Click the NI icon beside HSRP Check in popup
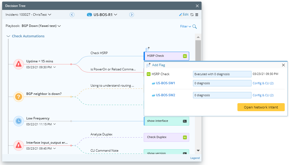Viewport: 289px width, 165px height. pos(149,74)
